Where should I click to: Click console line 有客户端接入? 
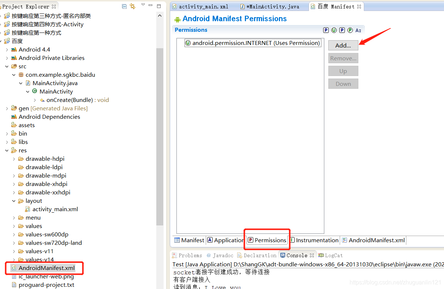tap(192, 280)
